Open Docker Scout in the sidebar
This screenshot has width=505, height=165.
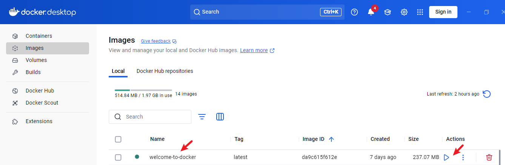point(48,103)
